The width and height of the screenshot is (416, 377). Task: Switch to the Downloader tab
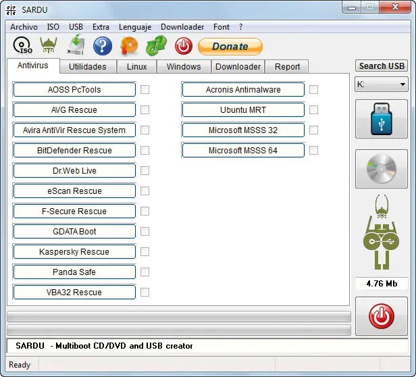pos(238,66)
